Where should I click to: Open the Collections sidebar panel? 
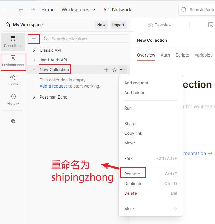coord(13,42)
